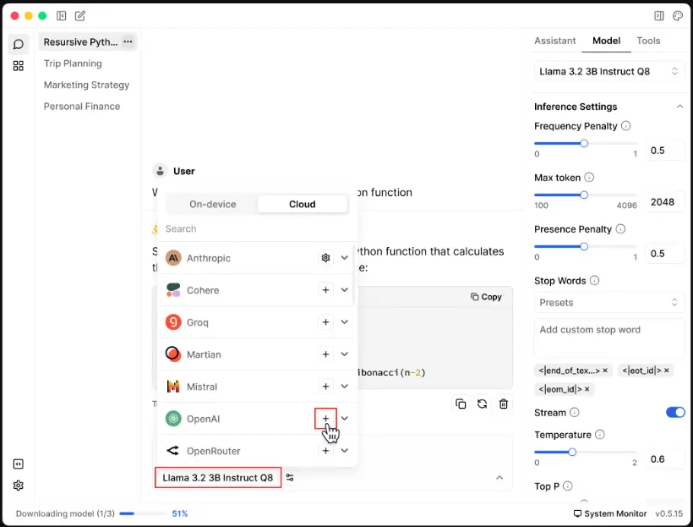This screenshot has height=527, width=693.
Task: Click the delete trash icon below message
Action: (x=504, y=404)
